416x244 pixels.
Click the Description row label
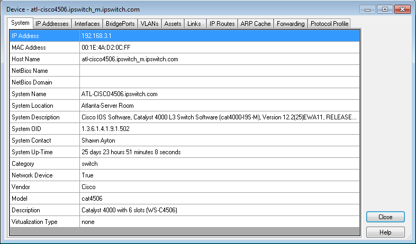click(x=44, y=210)
